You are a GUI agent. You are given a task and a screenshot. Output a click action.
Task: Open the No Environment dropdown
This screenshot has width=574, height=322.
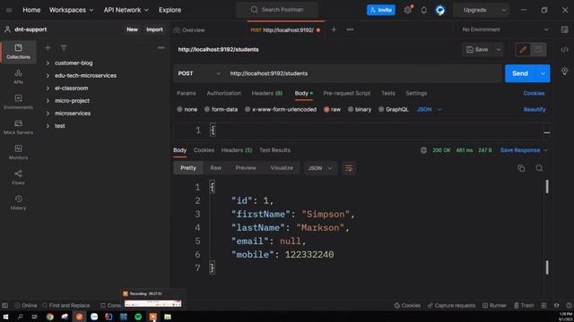505,30
